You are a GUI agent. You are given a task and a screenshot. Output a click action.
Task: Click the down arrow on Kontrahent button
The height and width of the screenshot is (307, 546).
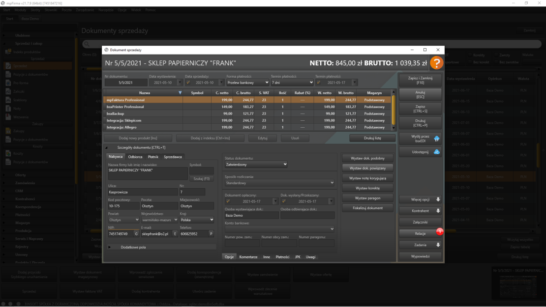(x=438, y=211)
